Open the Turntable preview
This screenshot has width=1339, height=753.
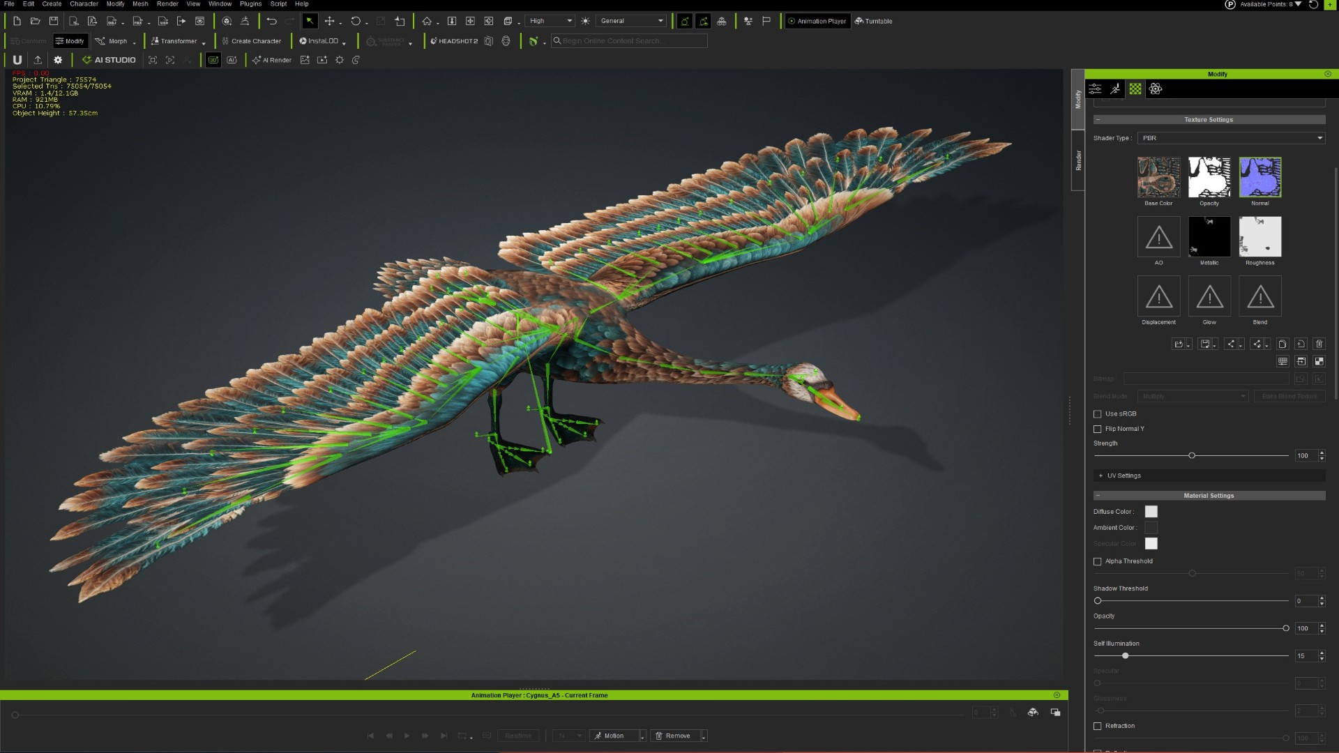click(874, 21)
